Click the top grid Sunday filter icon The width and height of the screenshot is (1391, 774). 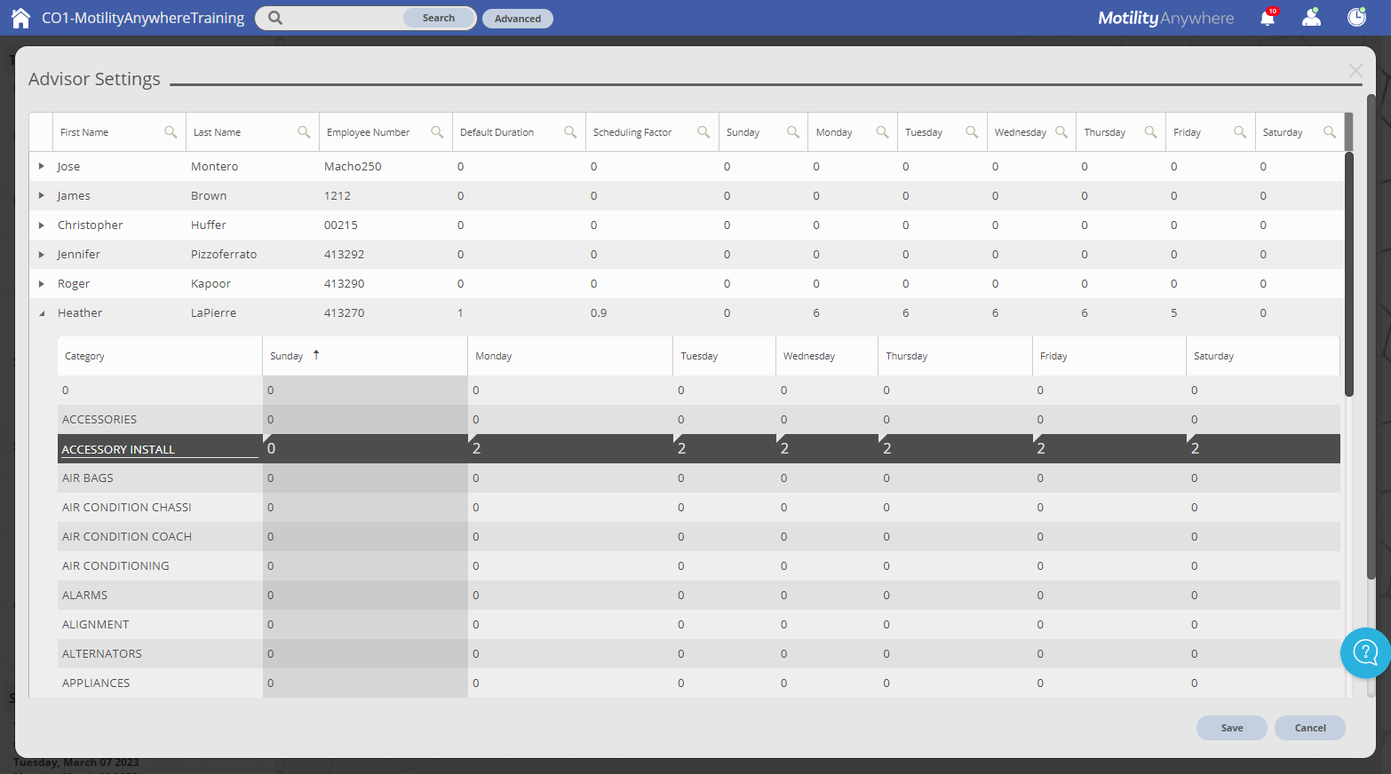(793, 132)
